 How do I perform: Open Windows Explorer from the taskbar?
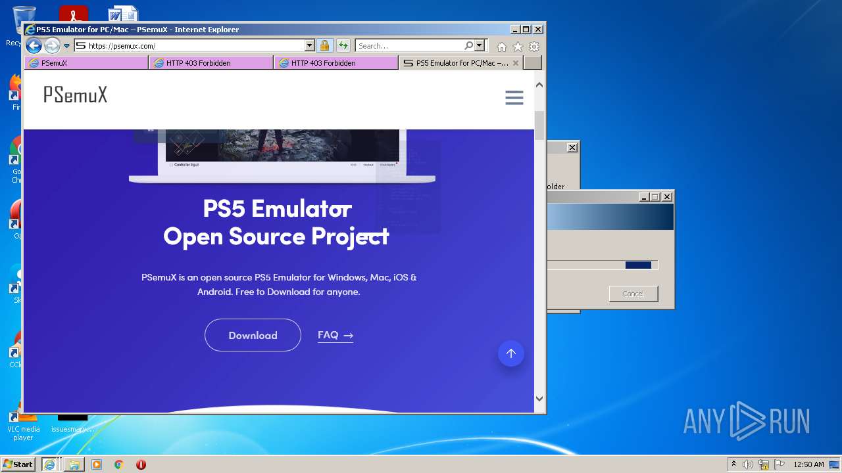tap(74, 464)
